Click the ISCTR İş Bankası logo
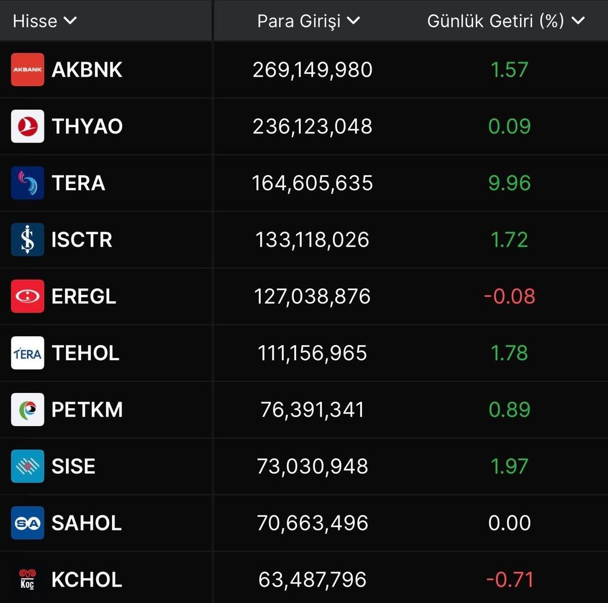The height and width of the screenshot is (603, 608). [28, 240]
